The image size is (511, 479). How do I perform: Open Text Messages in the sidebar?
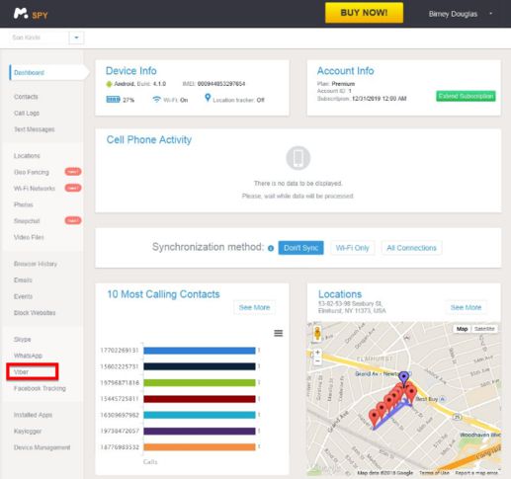click(x=35, y=129)
